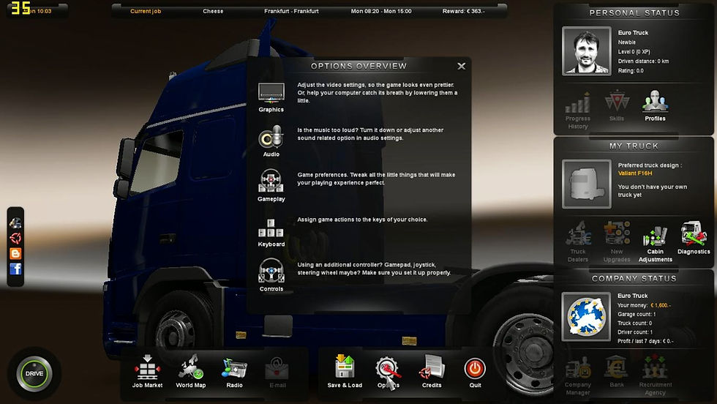
Task: Open the Radio player
Action: [235, 373]
